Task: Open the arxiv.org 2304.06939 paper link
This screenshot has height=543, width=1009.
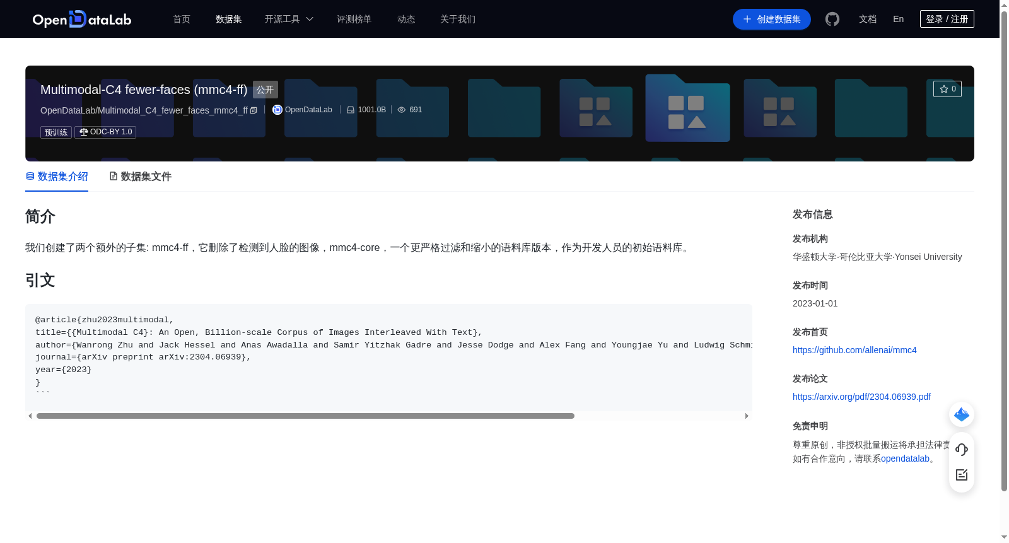Action: [x=861, y=397]
